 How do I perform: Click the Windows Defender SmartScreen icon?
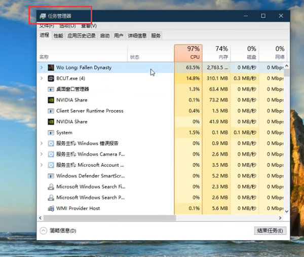click(51, 176)
